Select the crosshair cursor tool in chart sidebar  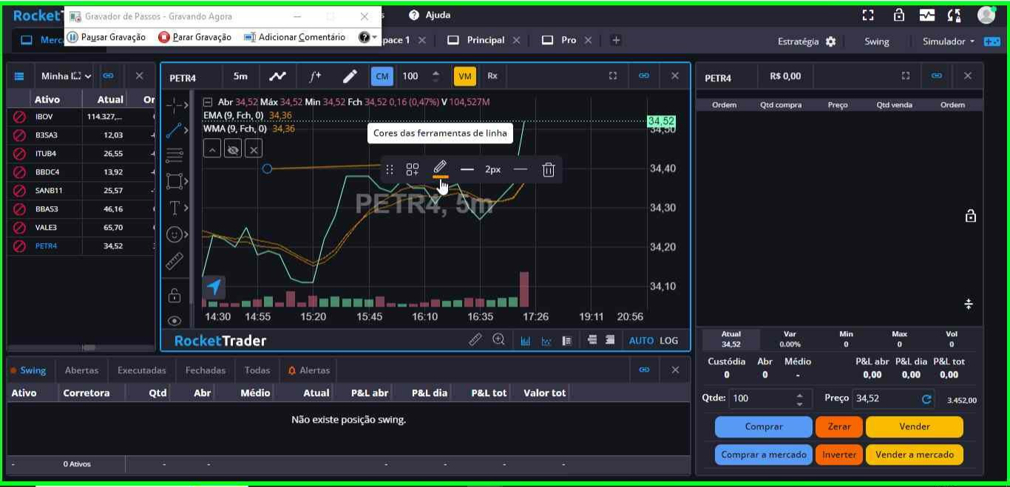(x=174, y=105)
